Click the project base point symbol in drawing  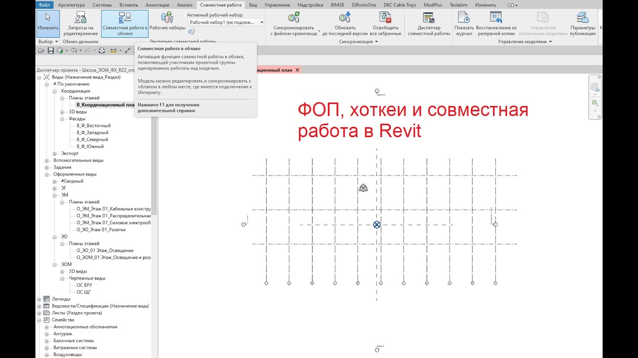(377, 225)
